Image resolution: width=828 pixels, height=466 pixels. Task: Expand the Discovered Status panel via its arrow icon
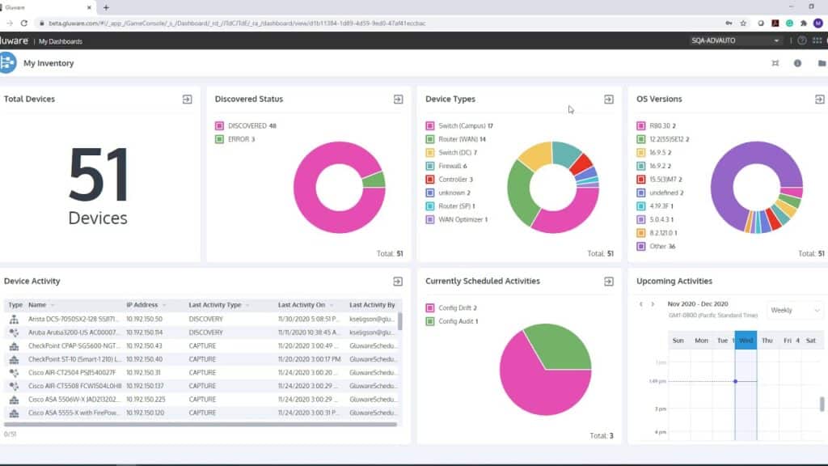398,99
